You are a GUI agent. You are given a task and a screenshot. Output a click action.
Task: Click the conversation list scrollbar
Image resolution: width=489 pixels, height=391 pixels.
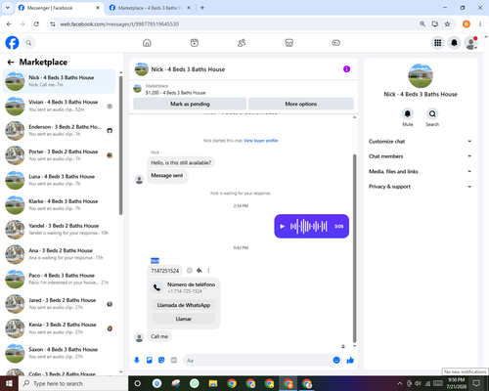pos(121,146)
